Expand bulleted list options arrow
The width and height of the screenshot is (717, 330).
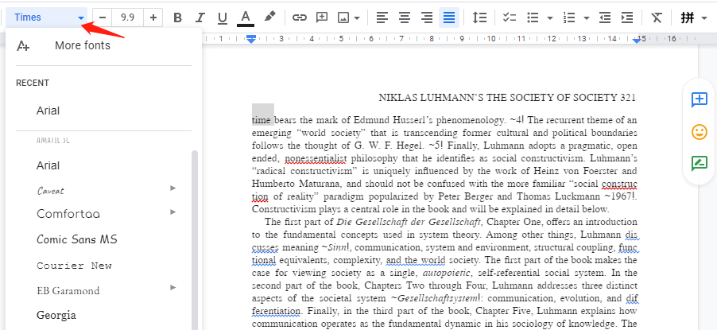coord(550,17)
